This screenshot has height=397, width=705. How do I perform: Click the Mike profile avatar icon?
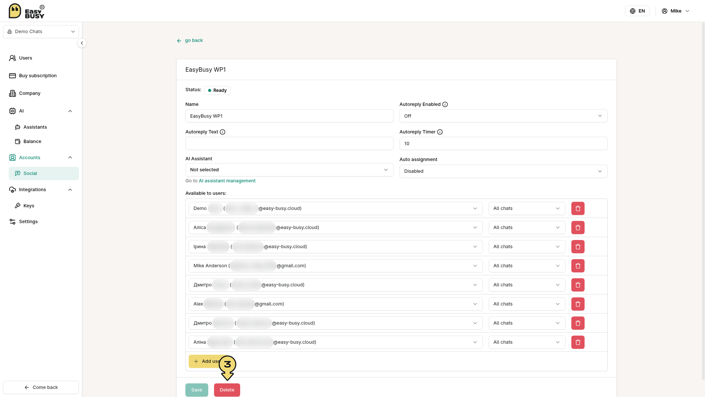coord(665,11)
